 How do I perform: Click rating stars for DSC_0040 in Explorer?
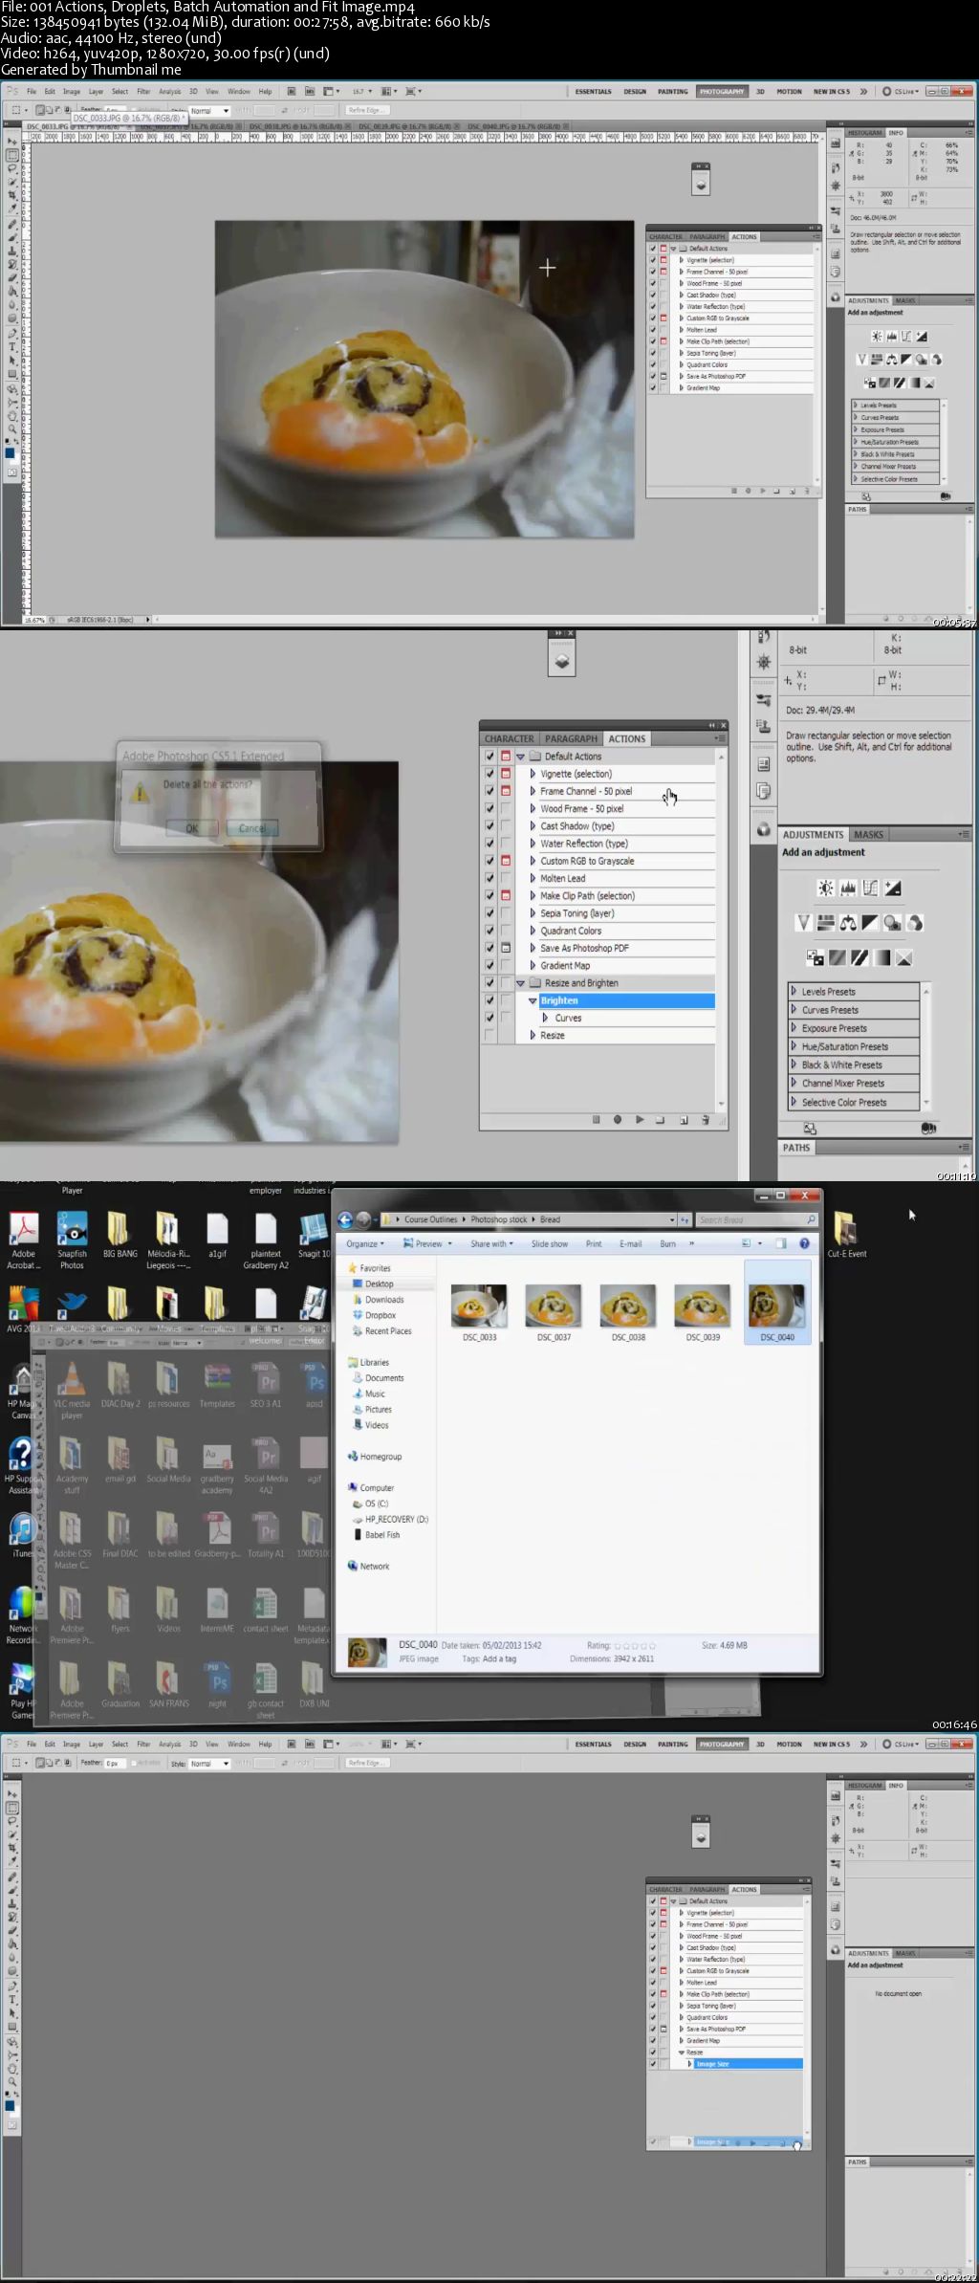coord(635,1645)
